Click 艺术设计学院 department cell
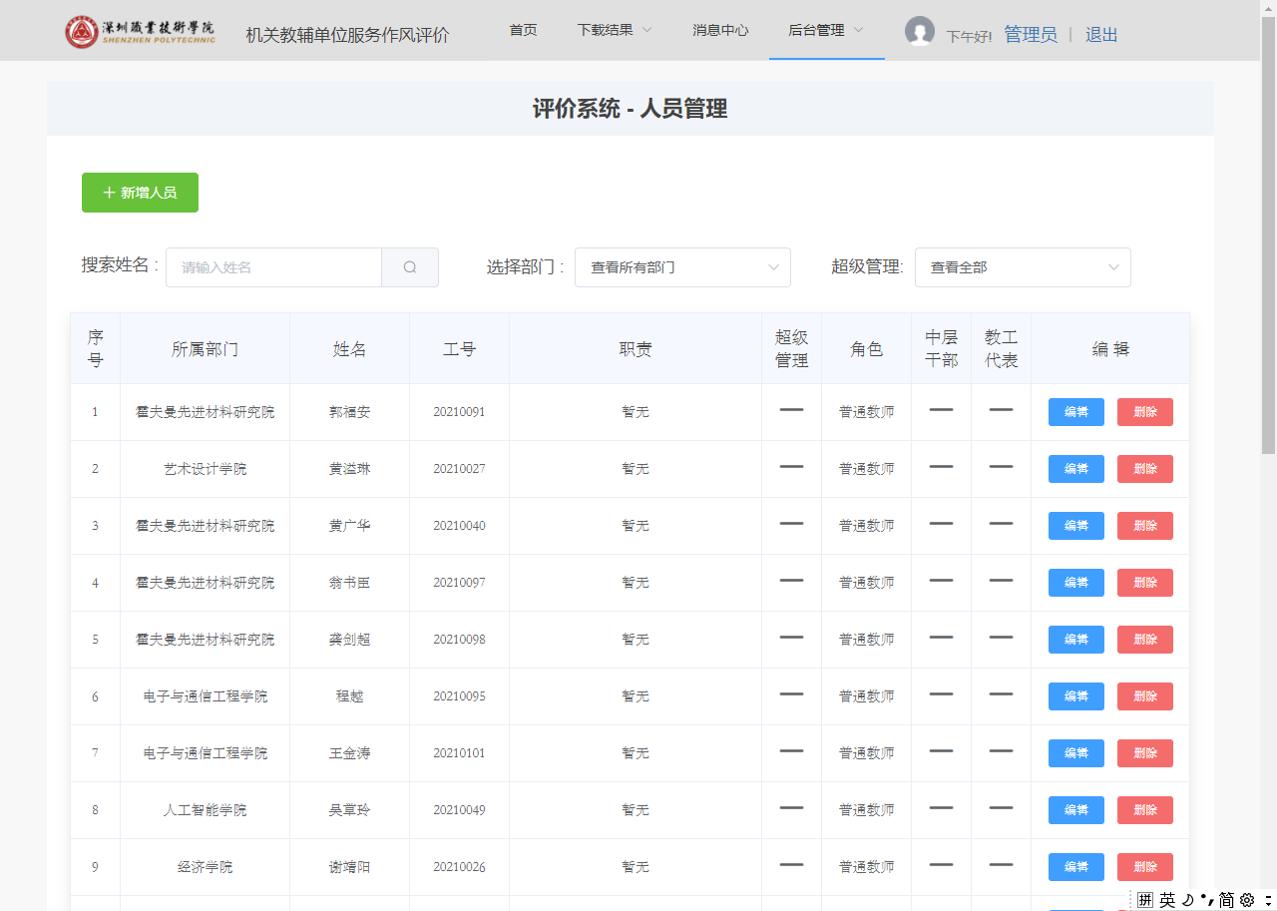 click(x=205, y=469)
